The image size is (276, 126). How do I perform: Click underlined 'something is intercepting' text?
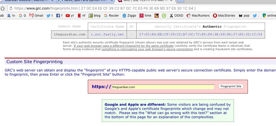pos(147,49)
